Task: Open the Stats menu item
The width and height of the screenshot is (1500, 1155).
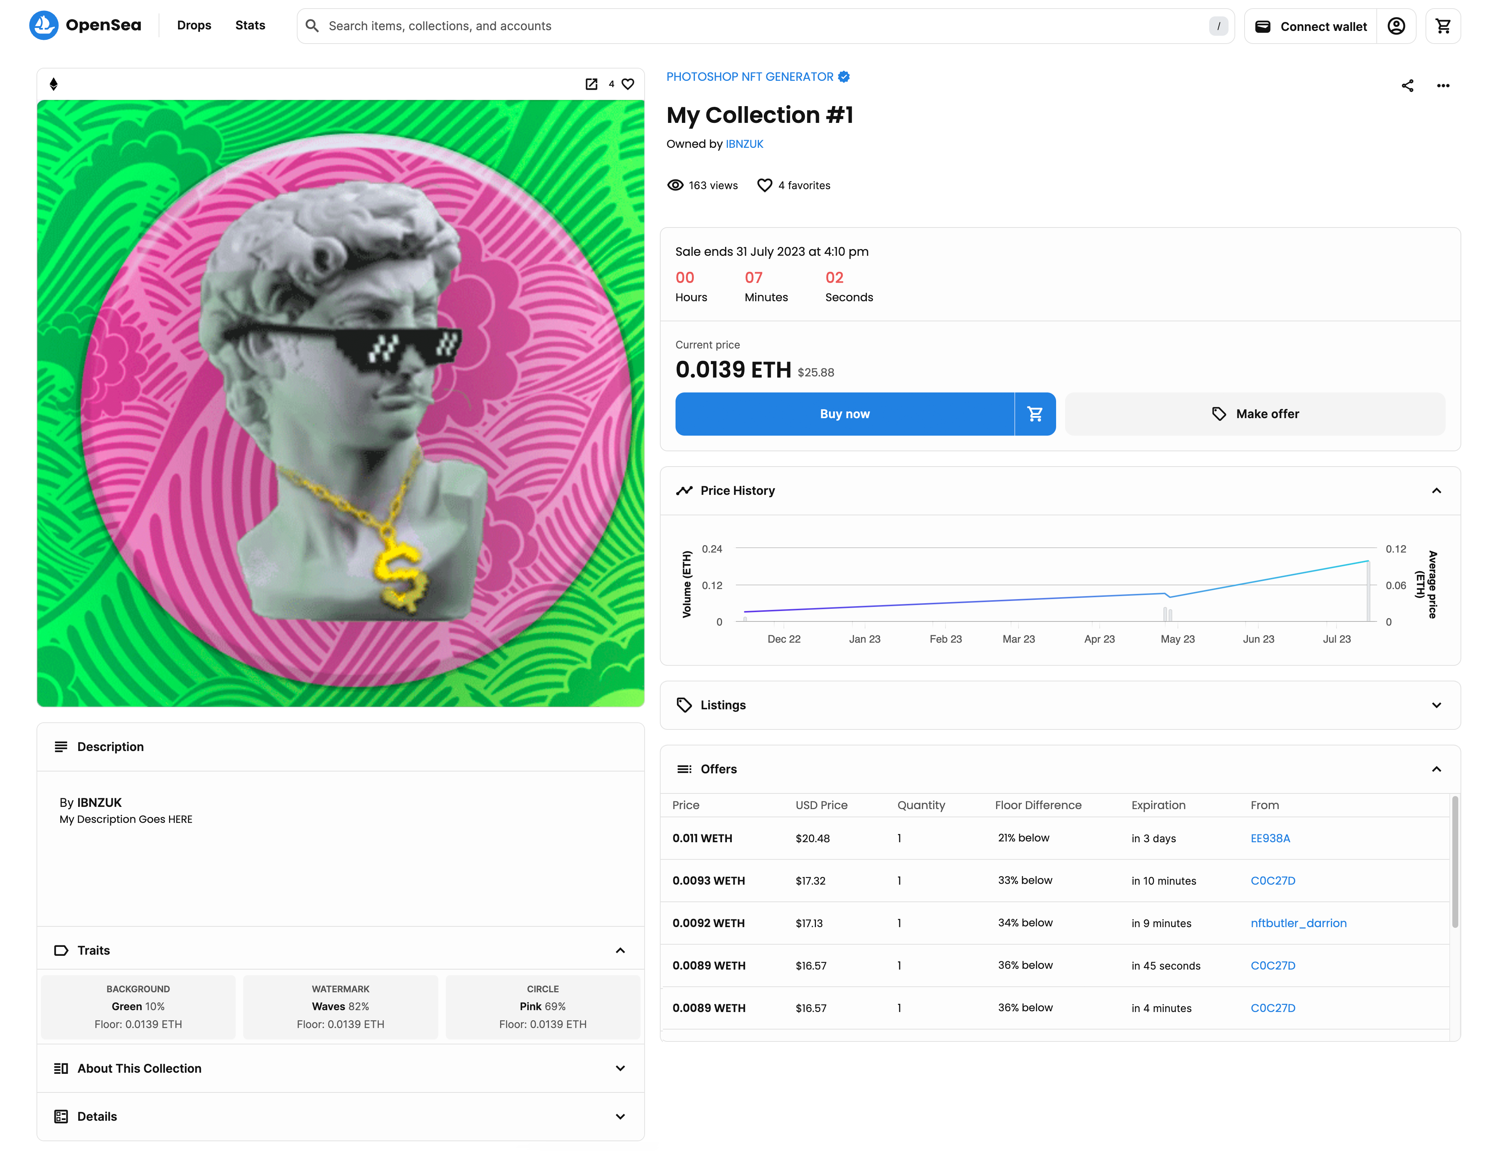Action: point(250,25)
